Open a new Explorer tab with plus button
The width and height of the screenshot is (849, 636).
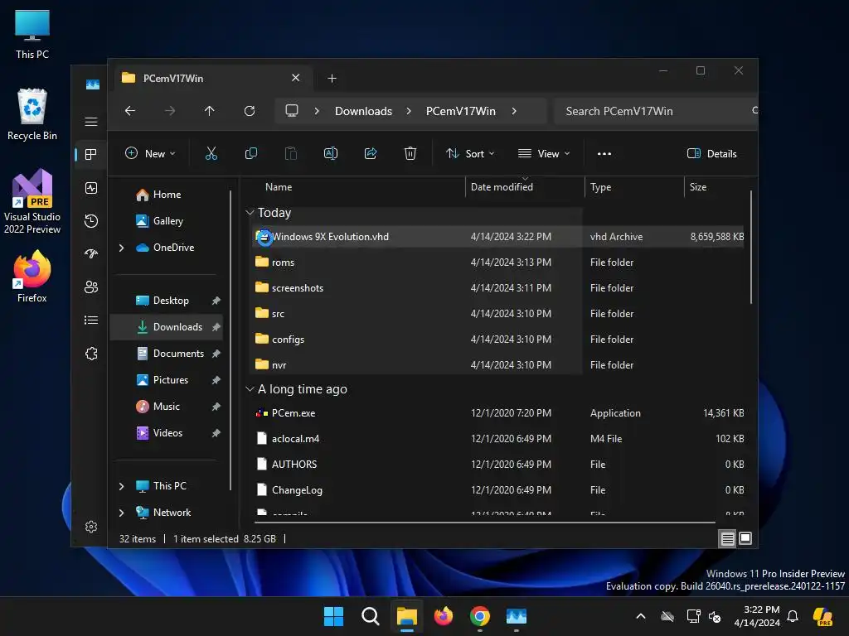pyautogui.click(x=332, y=79)
